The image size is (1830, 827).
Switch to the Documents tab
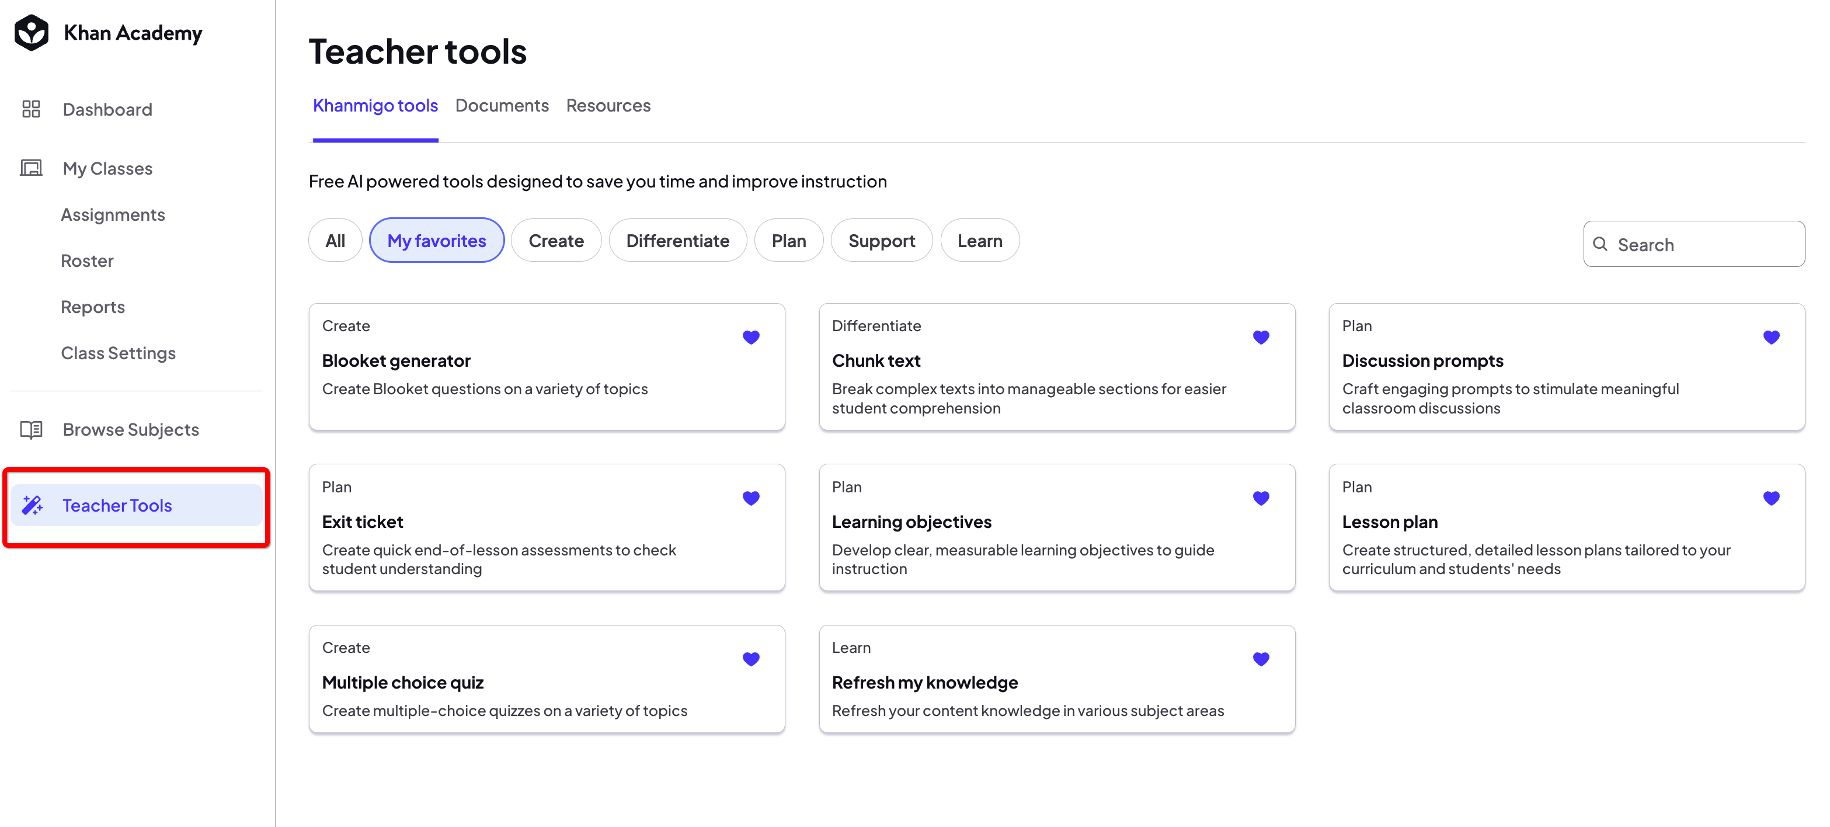(502, 105)
